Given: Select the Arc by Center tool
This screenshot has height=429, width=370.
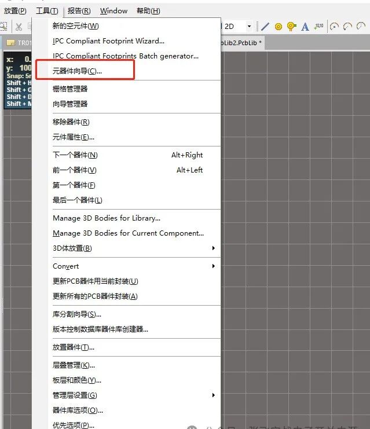Looking at the screenshot, I should pos(334,26).
